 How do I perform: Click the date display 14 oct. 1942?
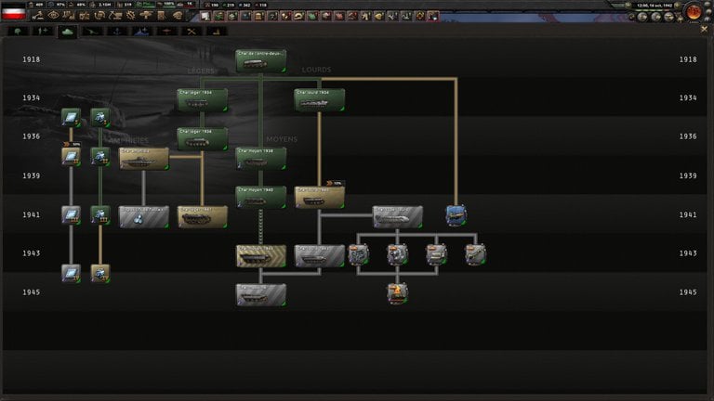(654, 6)
